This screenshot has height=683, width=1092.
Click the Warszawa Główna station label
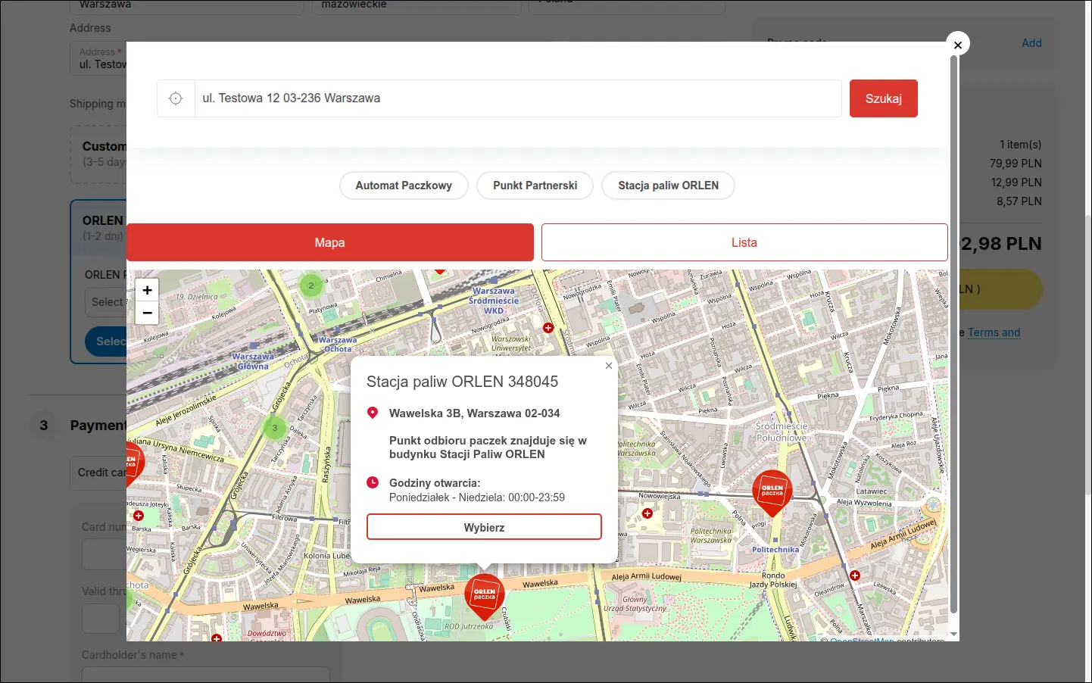[x=253, y=361]
